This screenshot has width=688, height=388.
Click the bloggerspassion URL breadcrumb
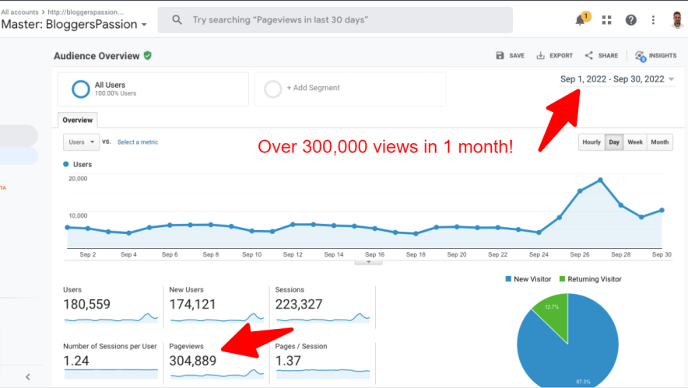point(86,12)
